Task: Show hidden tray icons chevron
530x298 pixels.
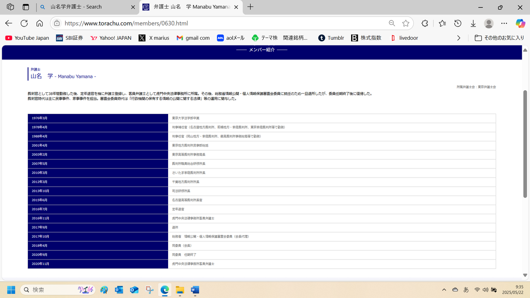Action: [444, 290]
